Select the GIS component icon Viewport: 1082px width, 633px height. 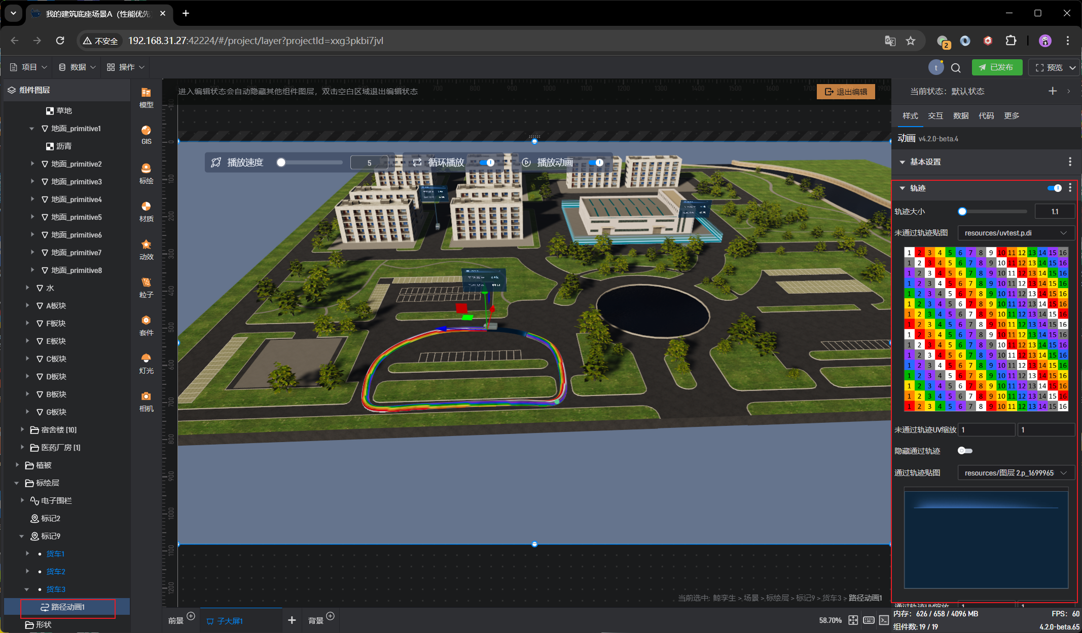(146, 134)
